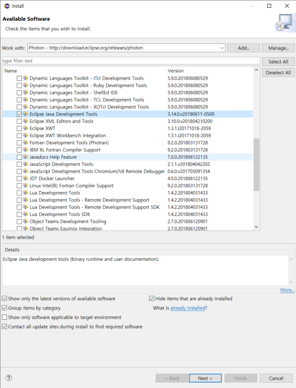Check Dynamic Languages Toolkit - iTcl Development Tools
Screen dimensions: 296x388
click(x=19, y=79)
